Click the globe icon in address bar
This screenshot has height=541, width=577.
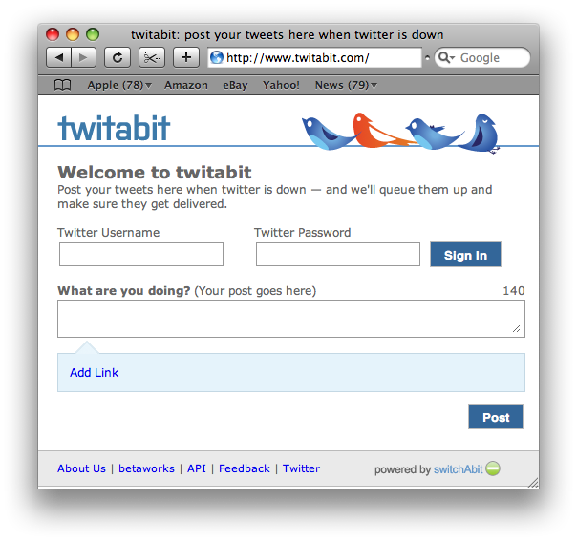pyautogui.click(x=217, y=57)
